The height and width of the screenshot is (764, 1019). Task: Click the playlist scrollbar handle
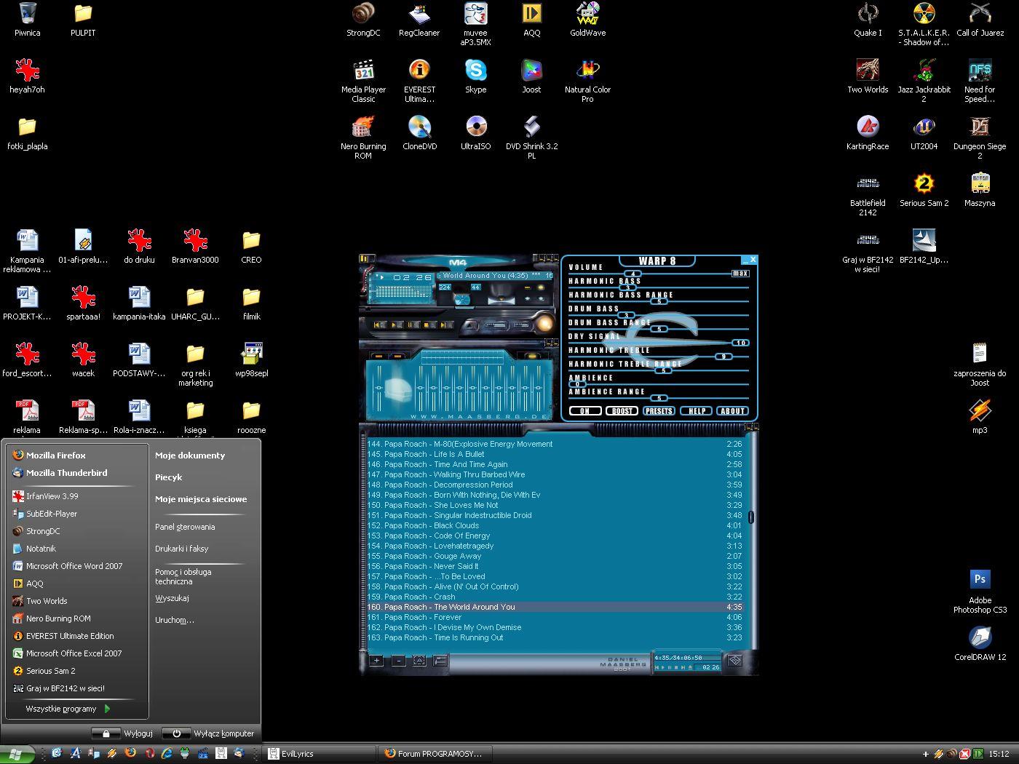pyautogui.click(x=750, y=517)
